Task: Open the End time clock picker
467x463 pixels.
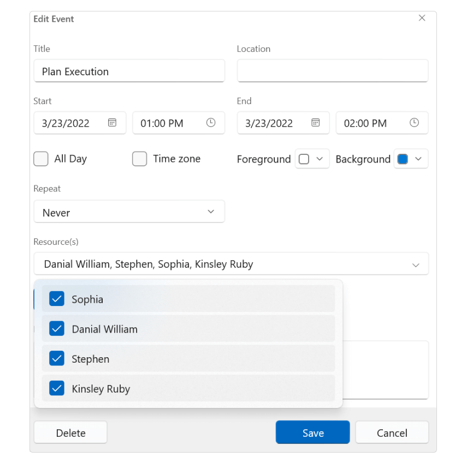Action: click(x=413, y=123)
